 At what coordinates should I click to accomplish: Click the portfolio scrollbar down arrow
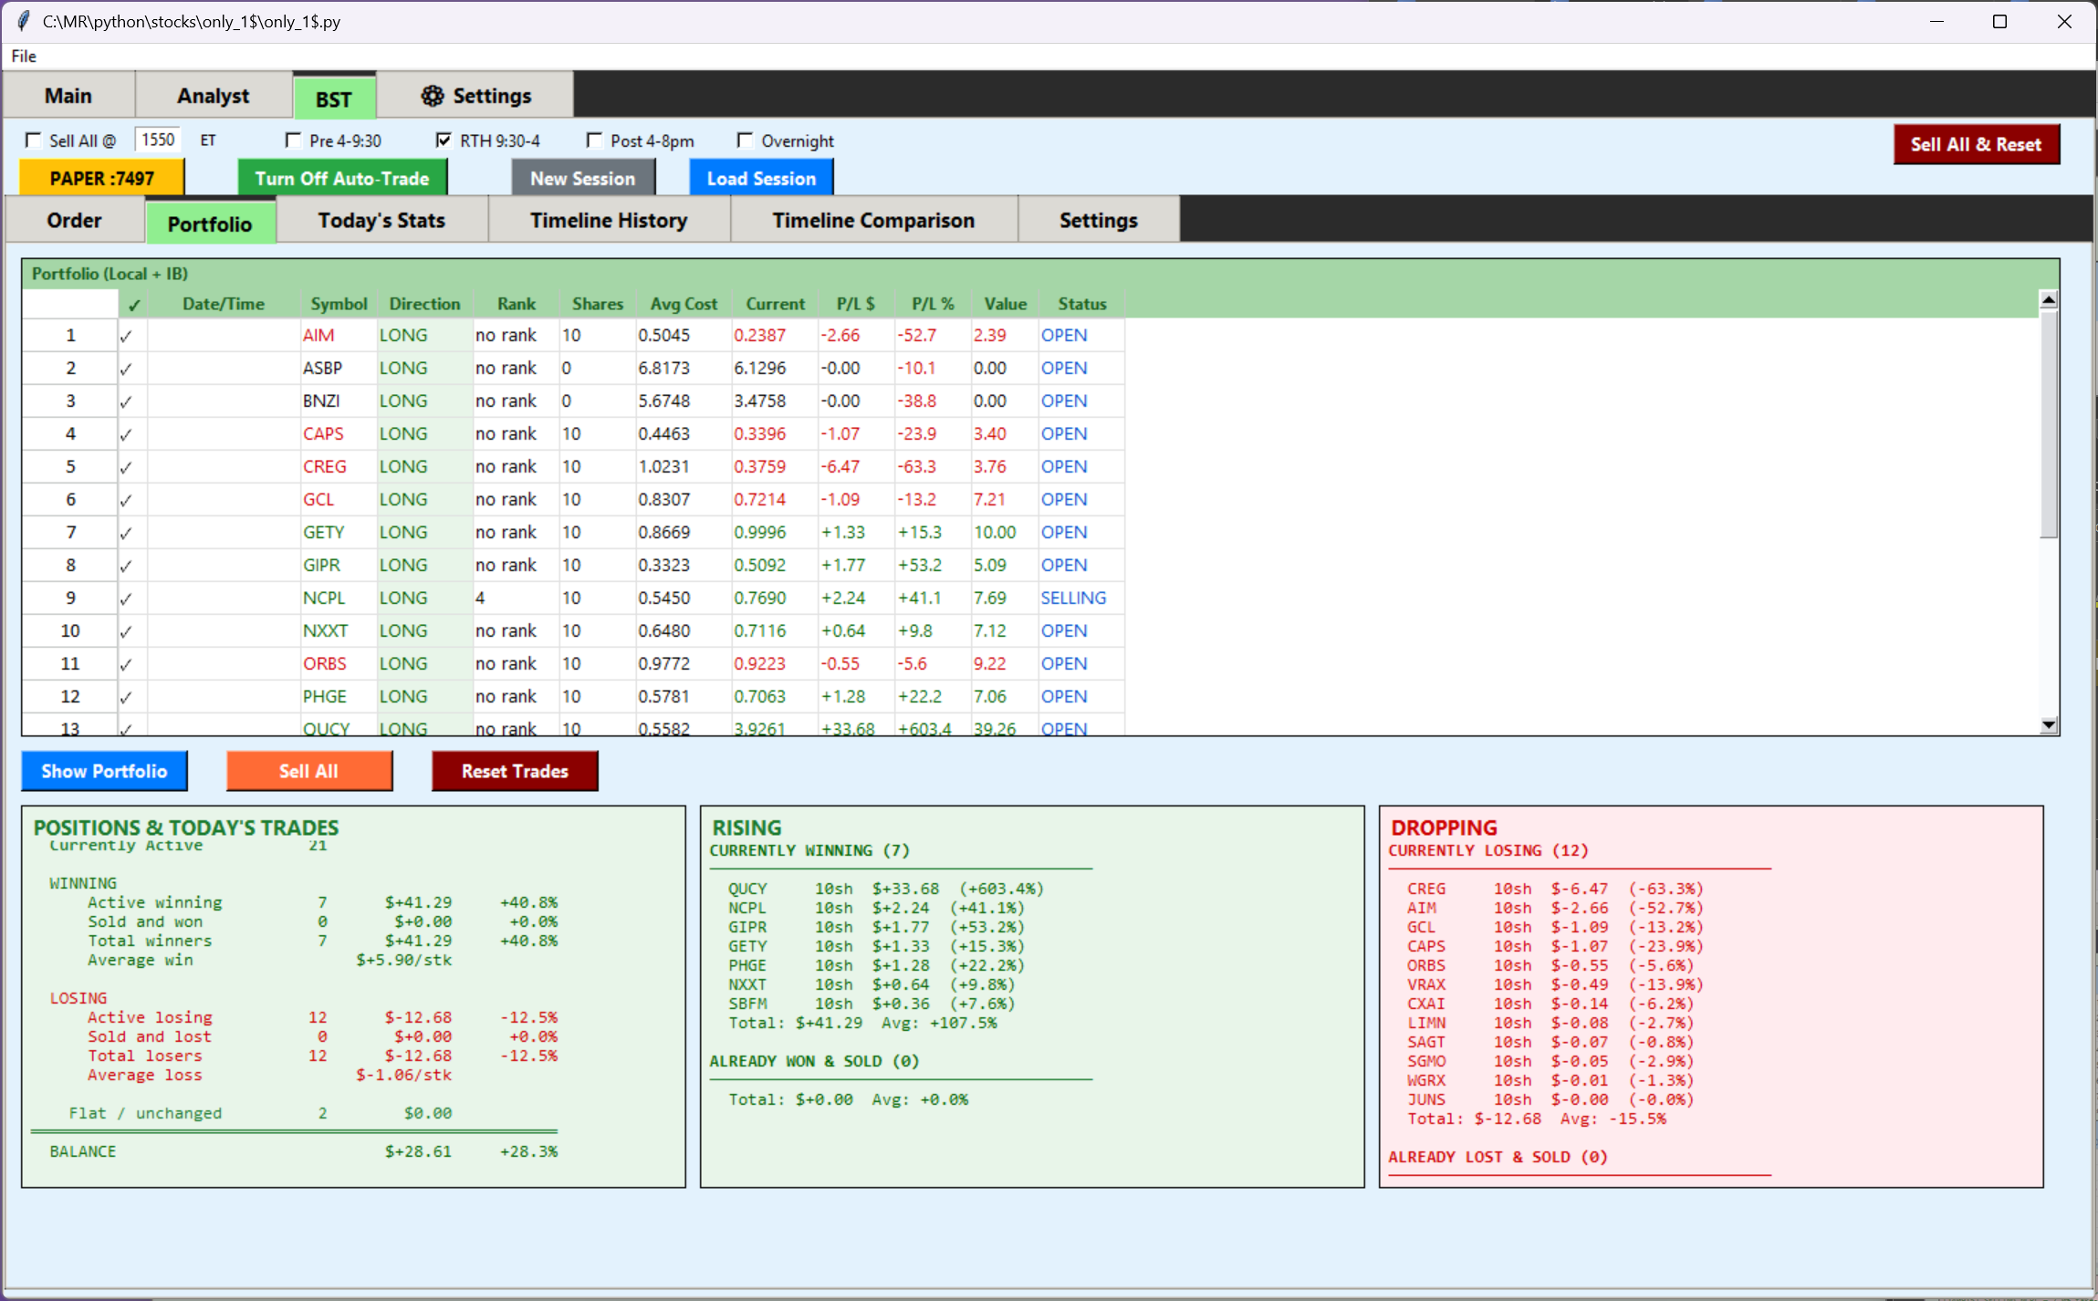2049,725
